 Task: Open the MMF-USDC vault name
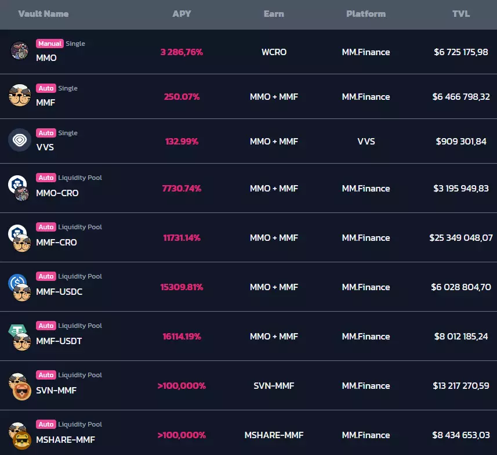(59, 292)
